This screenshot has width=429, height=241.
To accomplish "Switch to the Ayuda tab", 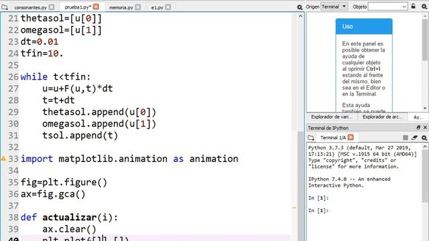I will (x=418, y=117).
